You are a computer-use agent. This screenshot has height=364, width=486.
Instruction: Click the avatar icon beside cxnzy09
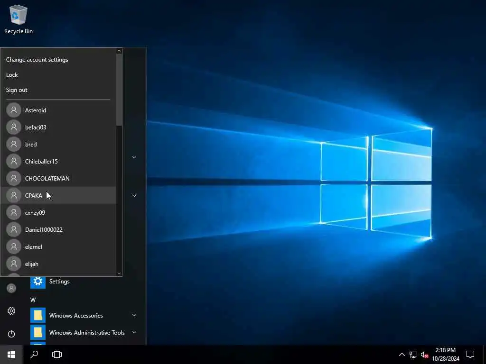pos(14,212)
